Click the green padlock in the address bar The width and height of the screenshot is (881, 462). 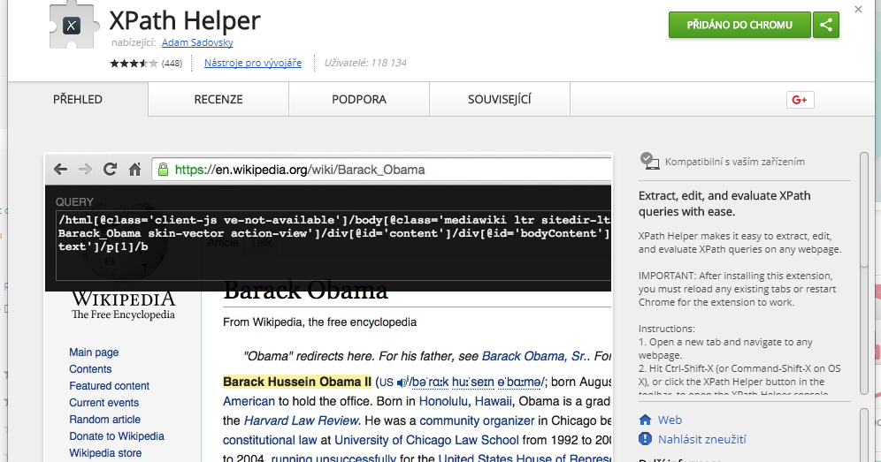point(163,170)
